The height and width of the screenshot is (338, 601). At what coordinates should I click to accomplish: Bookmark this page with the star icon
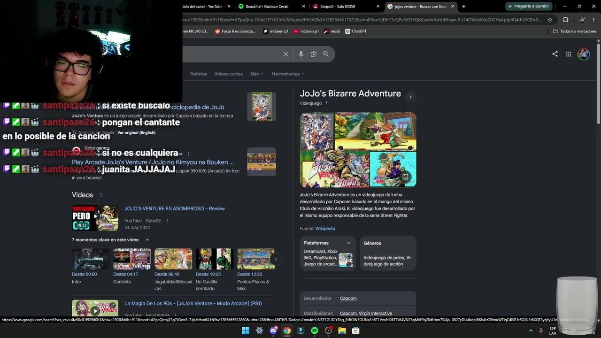[x=550, y=20]
